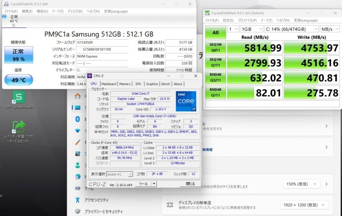Open テーマ(T) menu in CrystalDiskInfo

(x=58, y=11)
